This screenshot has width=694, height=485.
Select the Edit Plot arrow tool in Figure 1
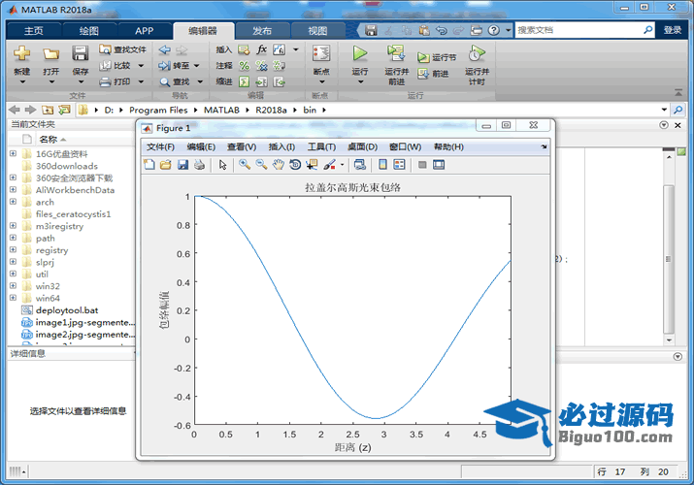[x=222, y=165]
